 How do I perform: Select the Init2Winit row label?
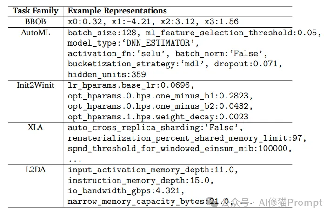pos(35,85)
